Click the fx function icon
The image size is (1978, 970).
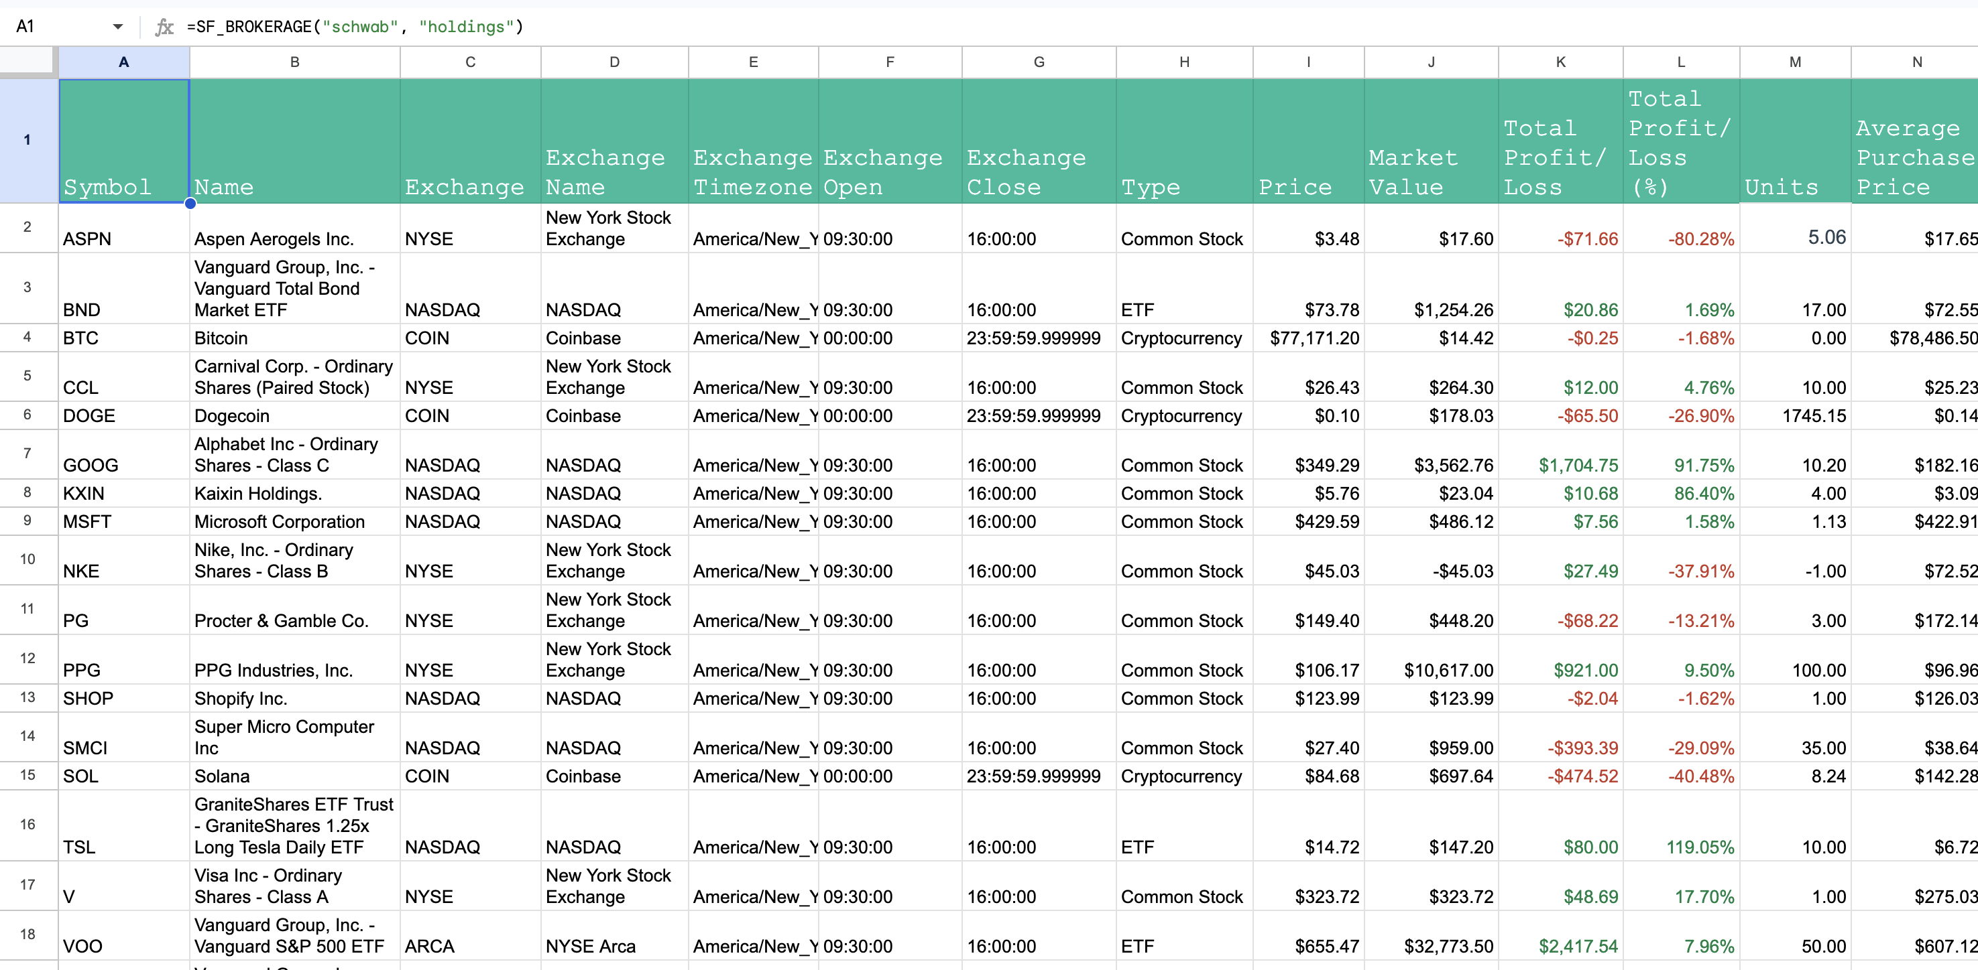coord(164,27)
